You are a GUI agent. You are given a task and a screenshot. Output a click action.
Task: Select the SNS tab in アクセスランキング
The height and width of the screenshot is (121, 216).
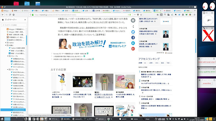pos(157,63)
